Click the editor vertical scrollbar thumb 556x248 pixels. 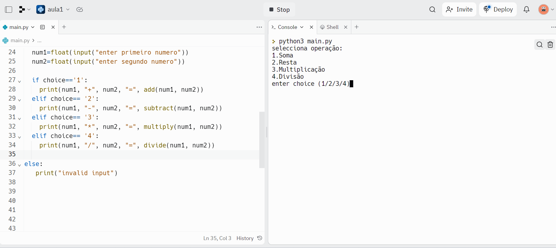262,139
